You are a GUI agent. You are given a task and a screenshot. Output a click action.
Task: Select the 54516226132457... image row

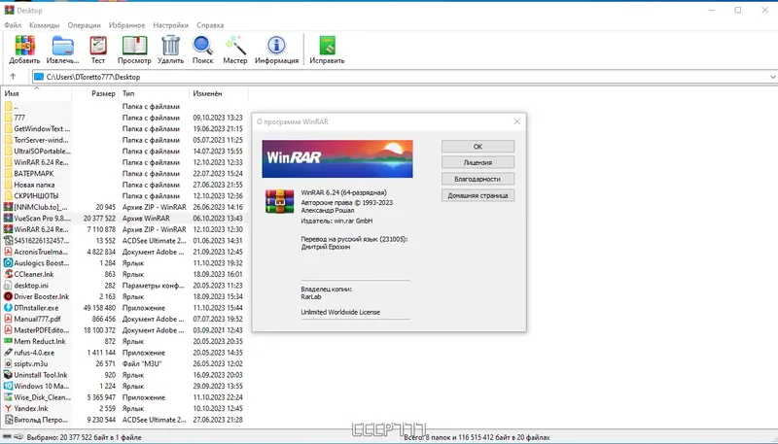coord(124,241)
